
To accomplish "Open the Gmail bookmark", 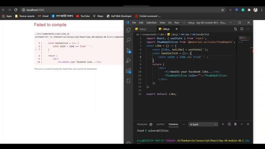I will tap(43, 16).
